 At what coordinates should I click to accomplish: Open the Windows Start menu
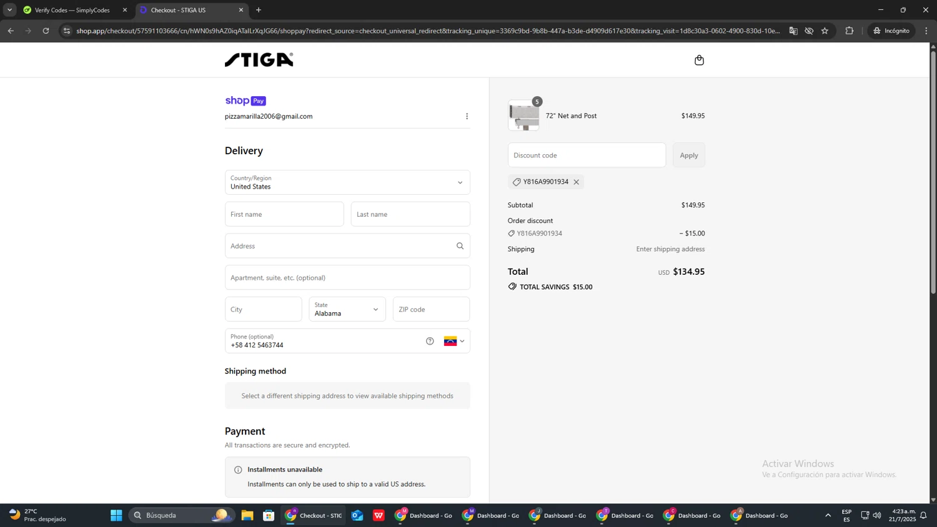click(116, 515)
